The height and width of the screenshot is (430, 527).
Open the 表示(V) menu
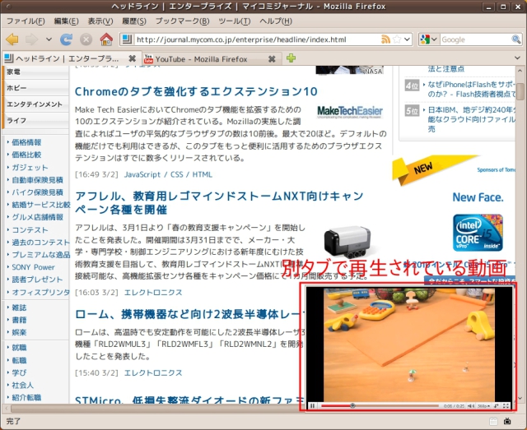point(100,21)
